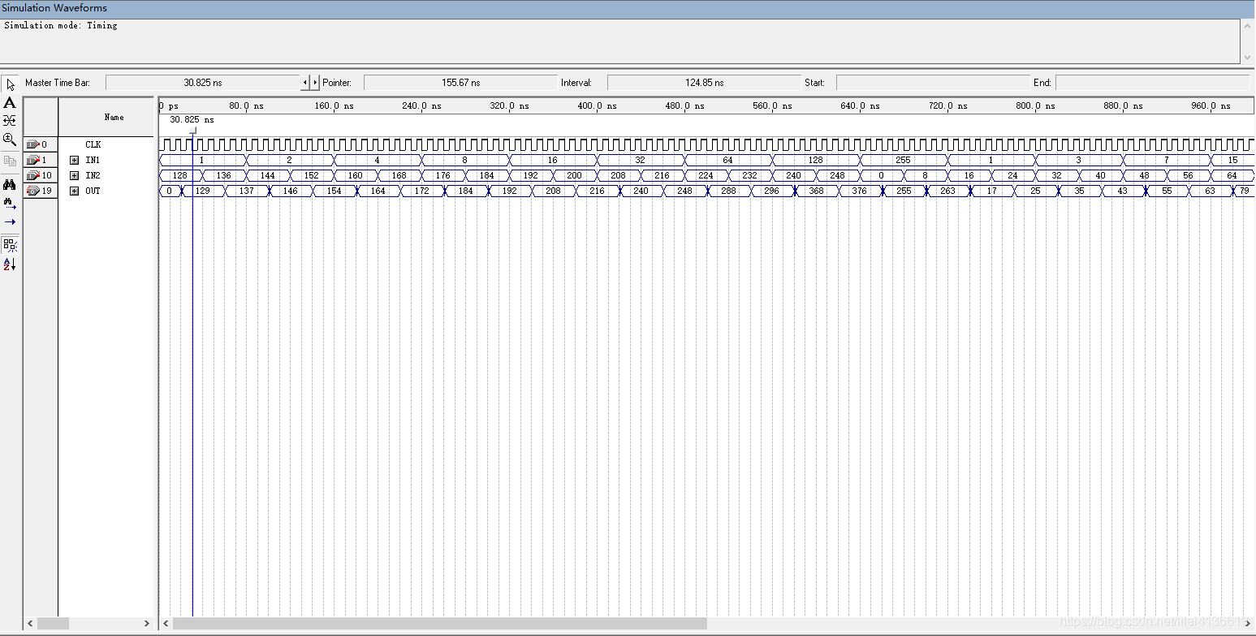Image resolution: width=1256 pixels, height=636 pixels.
Task: Click the 960.0 ns ruler mark
Action: tap(1211, 105)
